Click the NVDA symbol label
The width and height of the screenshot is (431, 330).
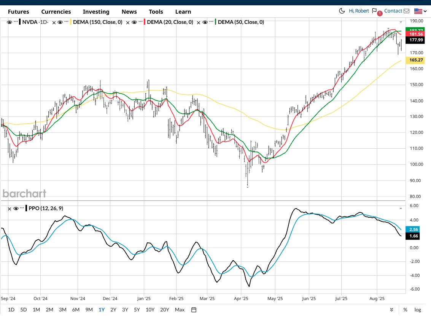(30, 22)
